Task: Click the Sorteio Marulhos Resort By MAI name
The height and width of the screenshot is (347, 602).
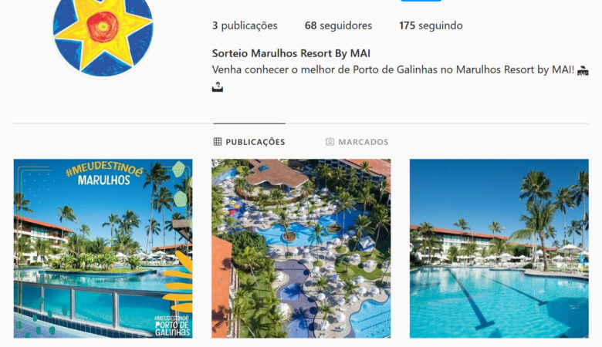Action: pyautogui.click(x=291, y=53)
